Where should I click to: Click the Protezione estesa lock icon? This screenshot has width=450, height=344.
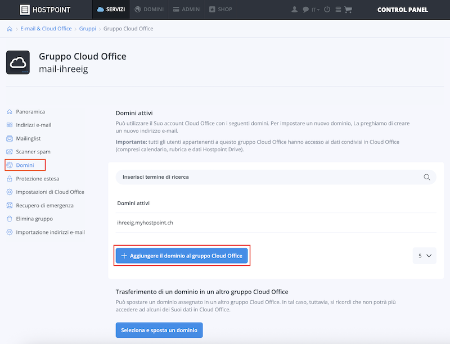[10, 179]
